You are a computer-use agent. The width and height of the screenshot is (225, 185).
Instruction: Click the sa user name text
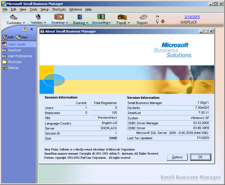157,16
